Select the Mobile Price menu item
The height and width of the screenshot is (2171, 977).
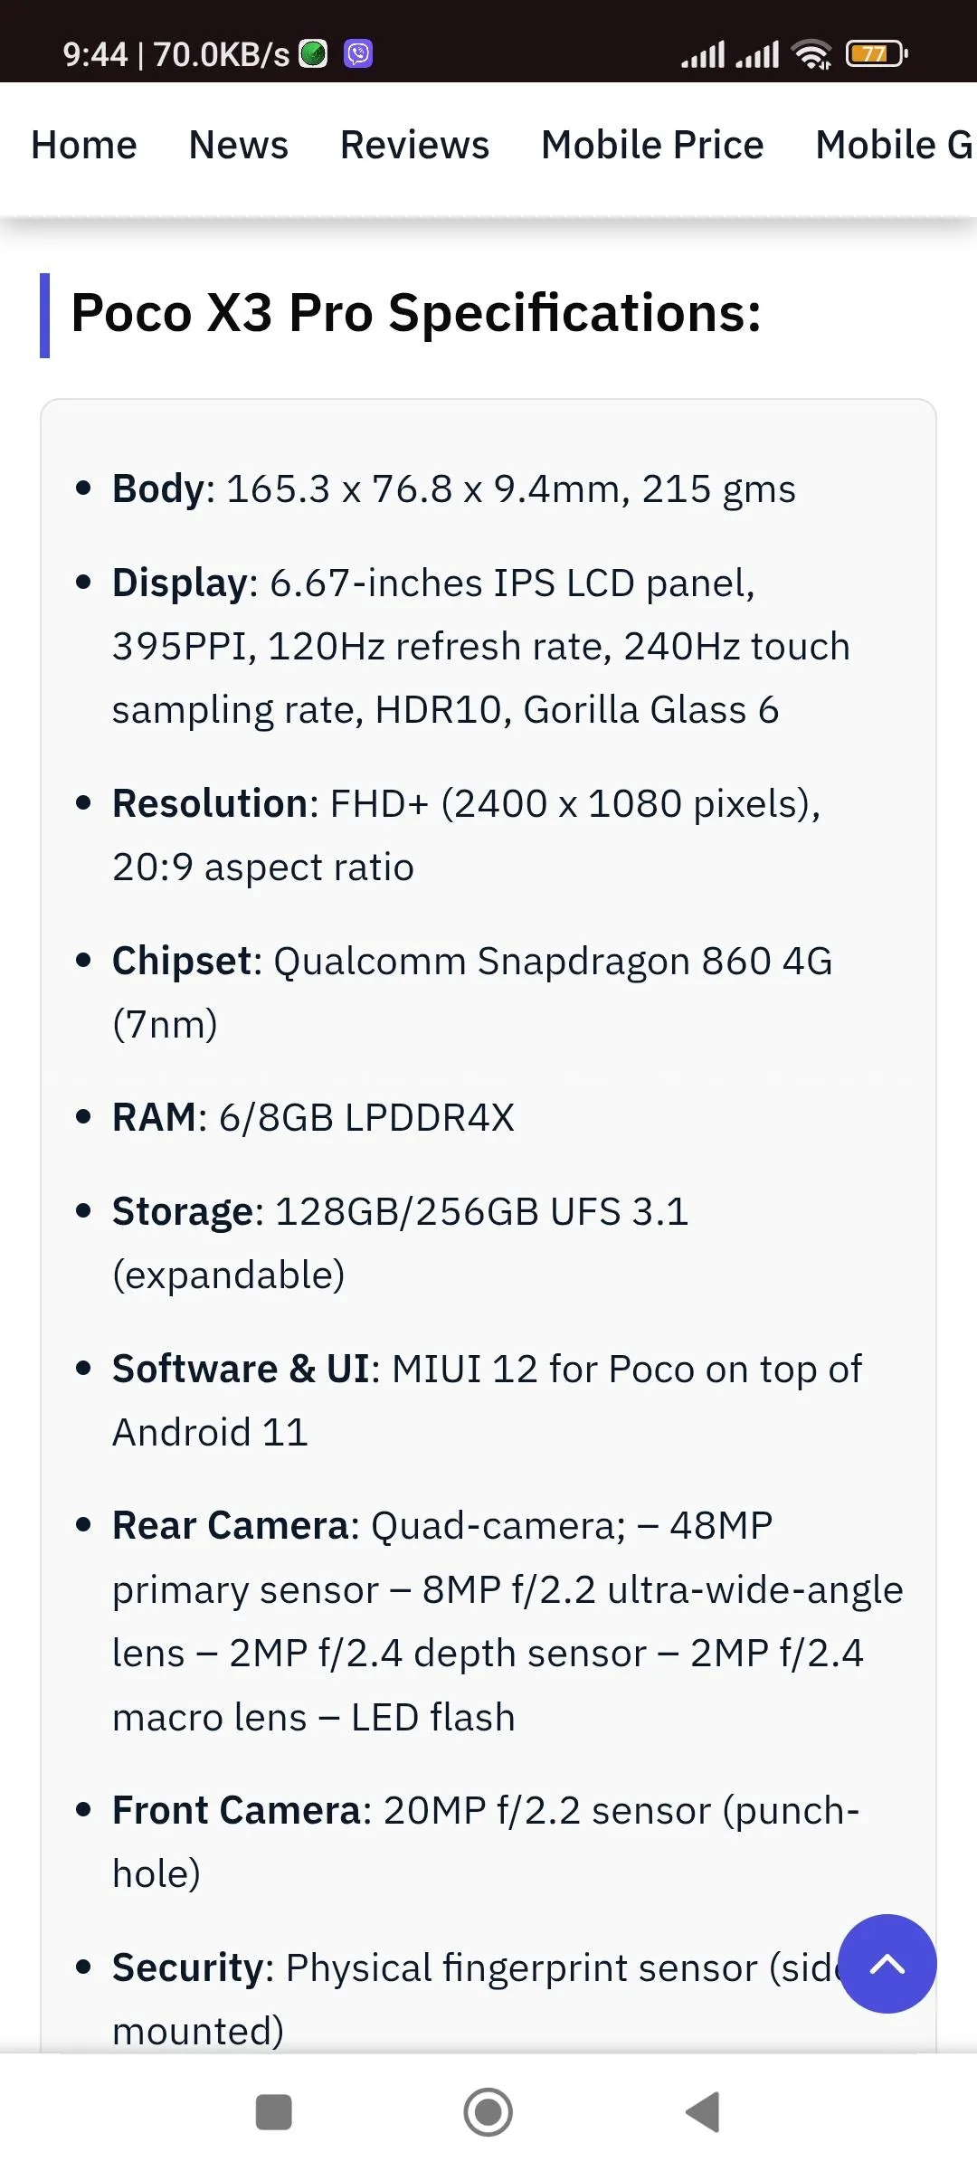(652, 145)
